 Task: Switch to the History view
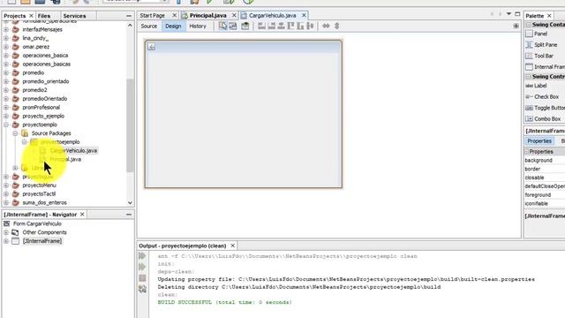pos(198,26)
